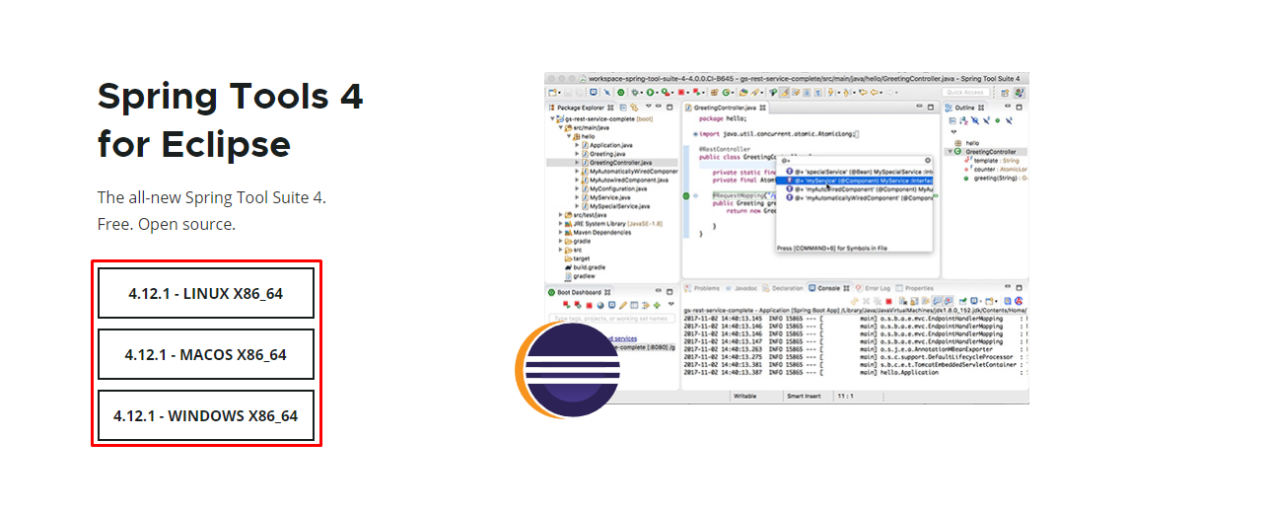This screenshot has height=513, width=1268.
Task: Open the Error Log tab in the IDE preview
Action: pos(874,288)
